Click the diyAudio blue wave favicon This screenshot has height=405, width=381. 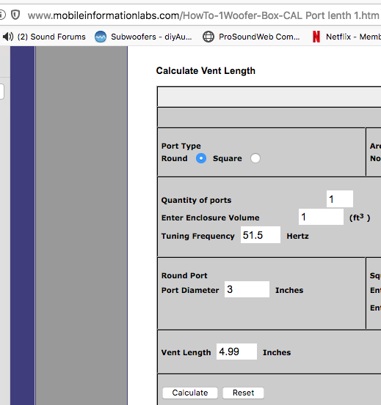pyautogui.click(x=101, y=37)
